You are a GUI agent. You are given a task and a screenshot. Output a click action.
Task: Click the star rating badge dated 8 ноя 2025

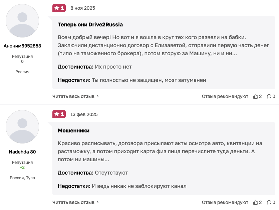(x=59, y=8)
